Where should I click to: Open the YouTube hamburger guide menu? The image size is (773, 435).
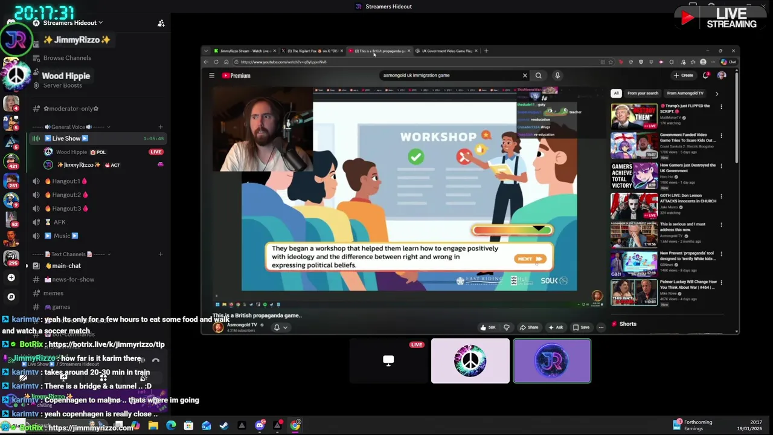tap(212, 76)
